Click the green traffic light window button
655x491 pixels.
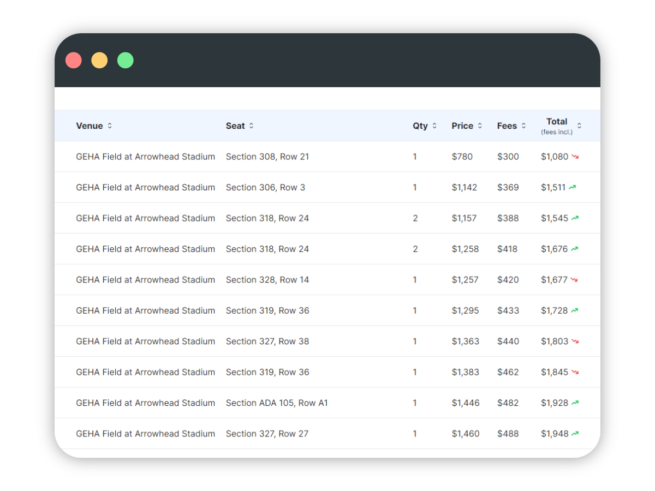125,60
